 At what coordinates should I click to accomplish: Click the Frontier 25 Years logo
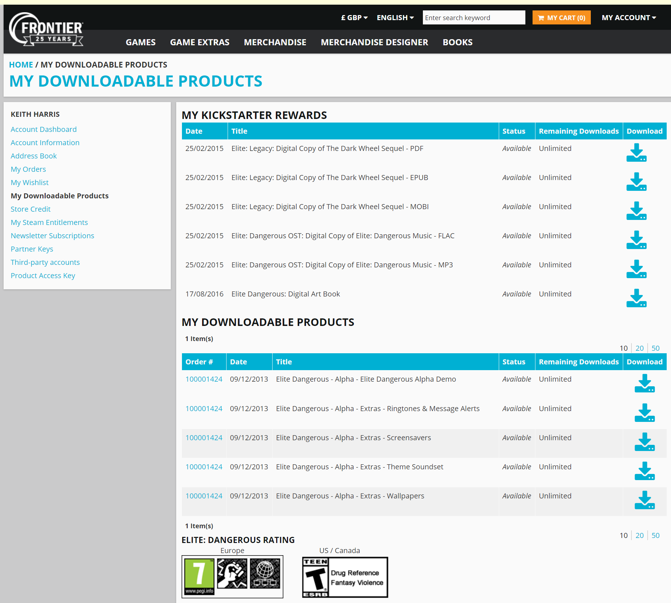pyautogui.click(x=46, y=29)
